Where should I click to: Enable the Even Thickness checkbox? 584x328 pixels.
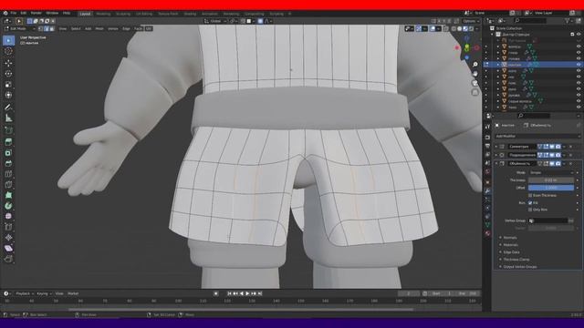pyautogui.click(x=530, y=195)
